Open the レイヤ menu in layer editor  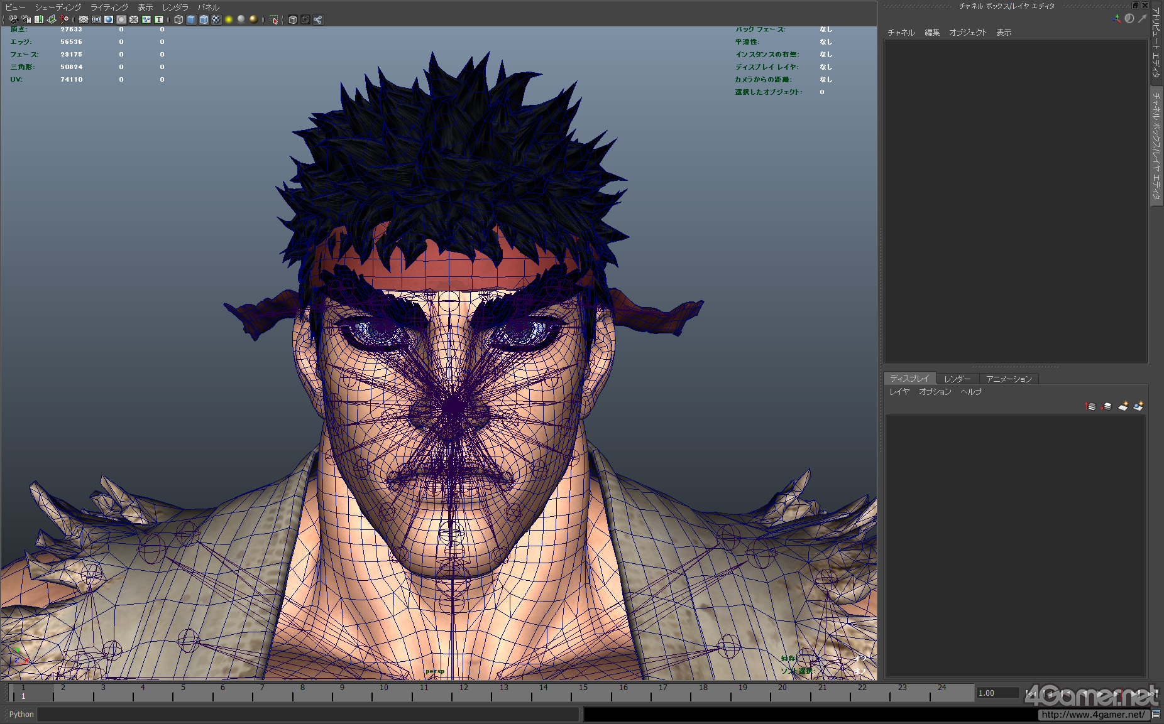899,392
